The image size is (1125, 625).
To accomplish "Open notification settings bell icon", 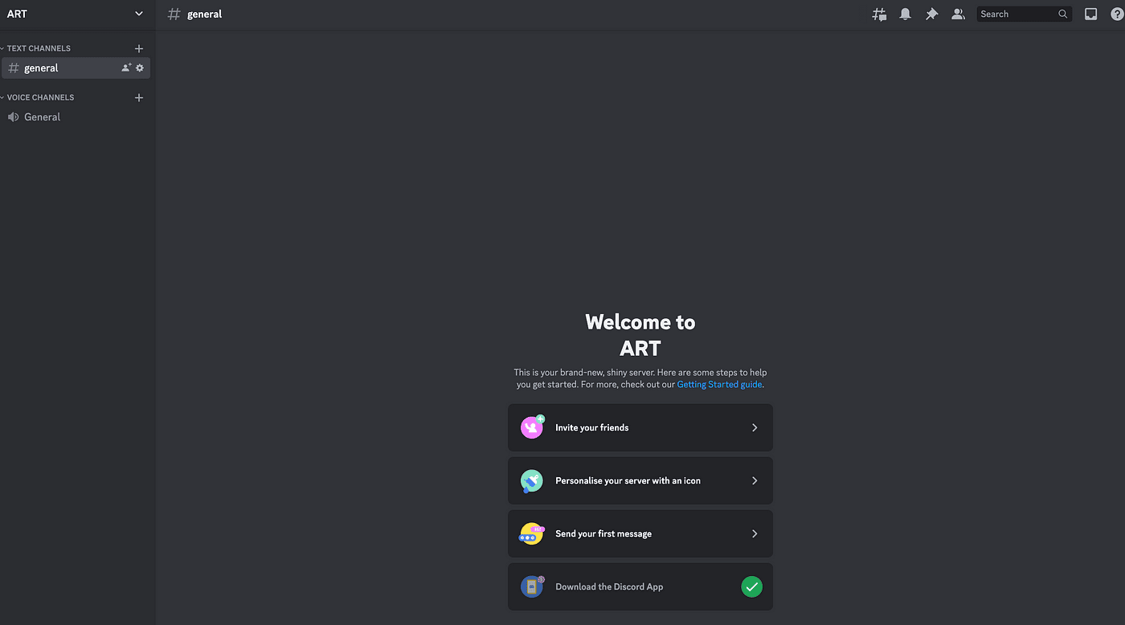I will [906, 14].
